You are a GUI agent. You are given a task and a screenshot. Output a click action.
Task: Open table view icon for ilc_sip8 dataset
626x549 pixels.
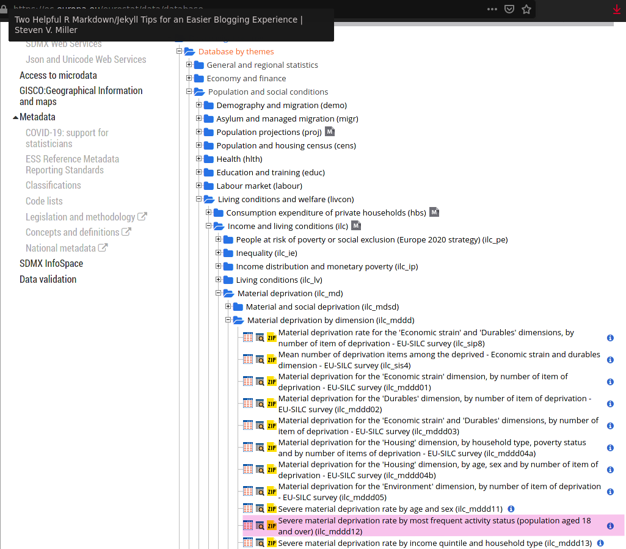(248, 338)
